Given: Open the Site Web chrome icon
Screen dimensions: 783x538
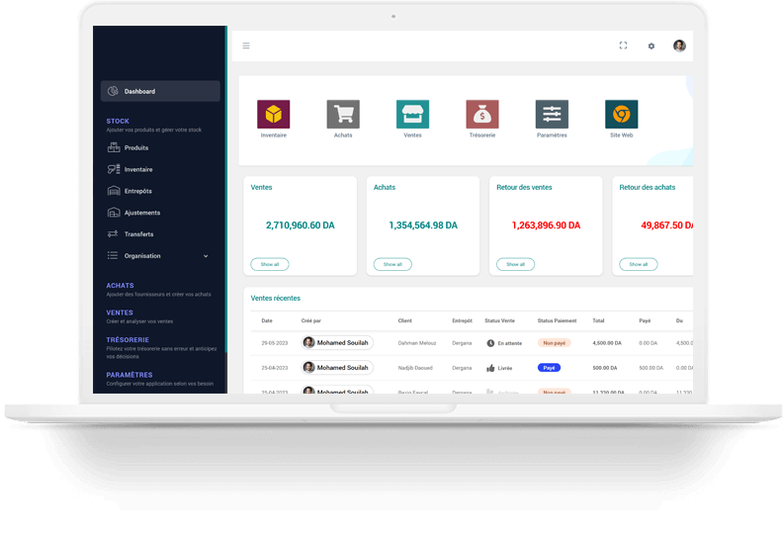Looking at the screenshot, I should pyautogui.click(x=621, y=114).
